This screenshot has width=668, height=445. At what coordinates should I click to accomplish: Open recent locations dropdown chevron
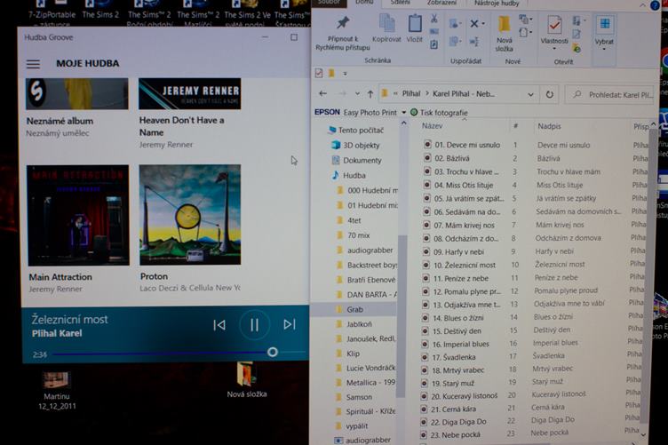pos(357,94)
